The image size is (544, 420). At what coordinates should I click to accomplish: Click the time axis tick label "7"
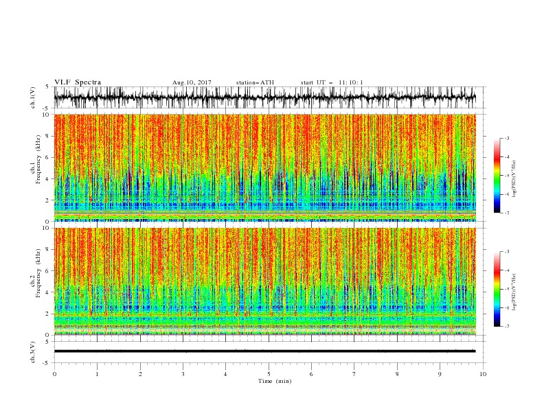354,374
